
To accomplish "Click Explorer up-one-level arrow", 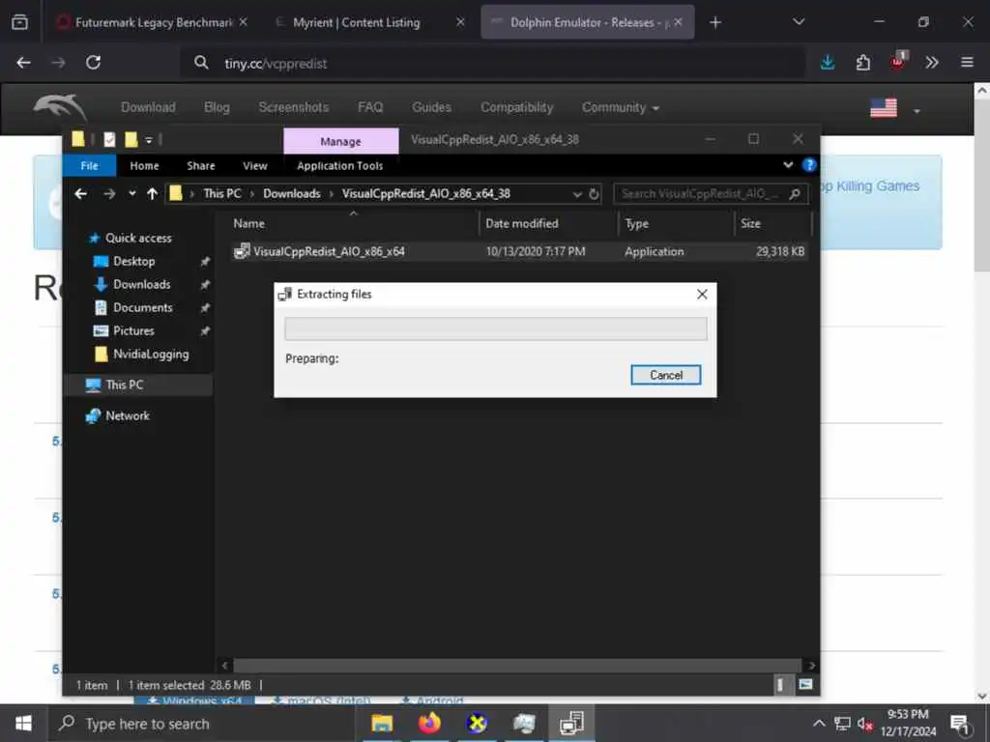I will [x=152, y=193].
